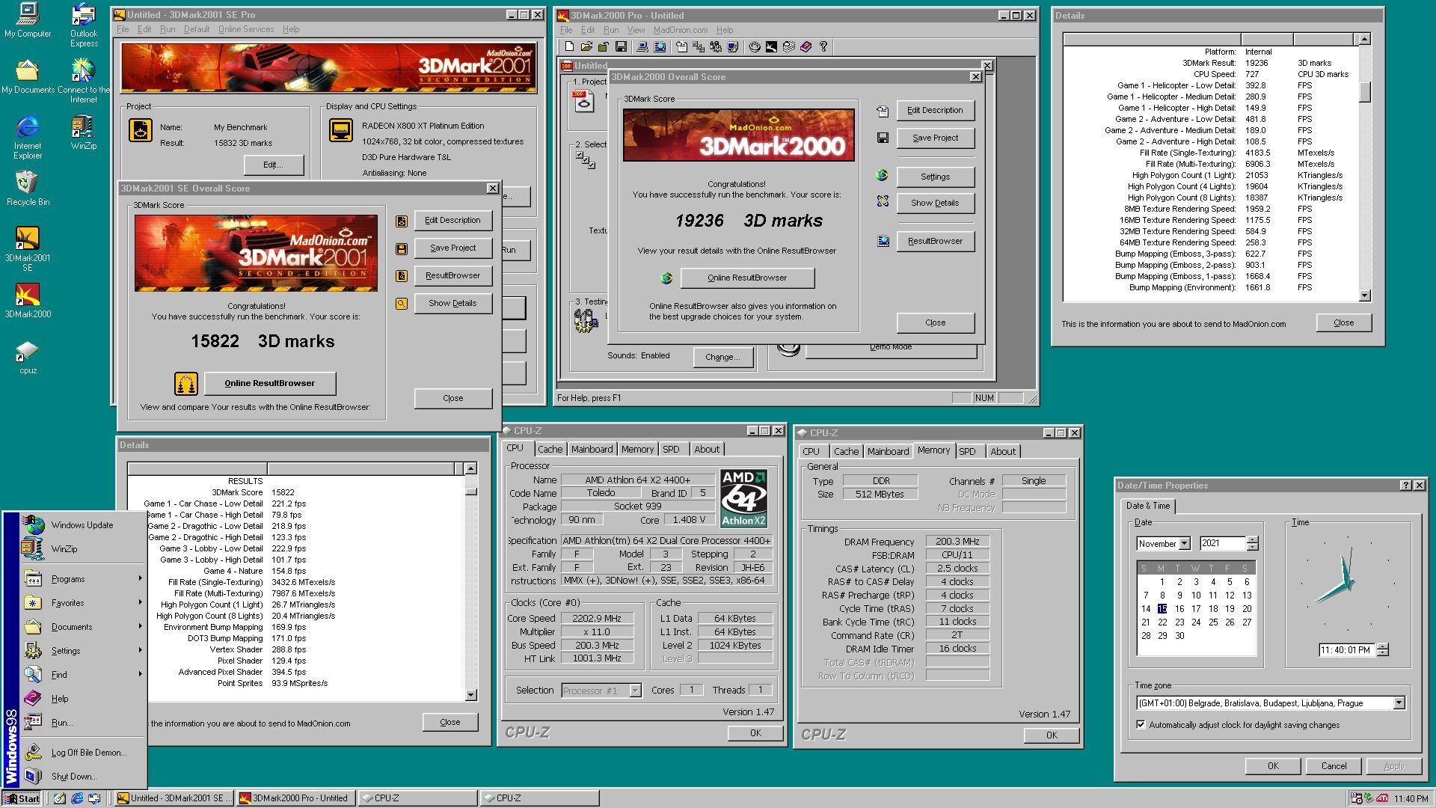Open 3DMark2001 SE desktop shortcut
Image resolution: width=1436 pixels, height=808 pixels.
point(28,248)
